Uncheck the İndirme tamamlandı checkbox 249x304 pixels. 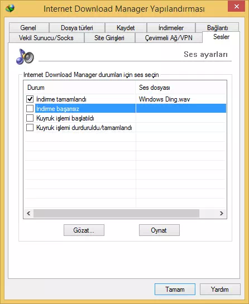point(30,99)
